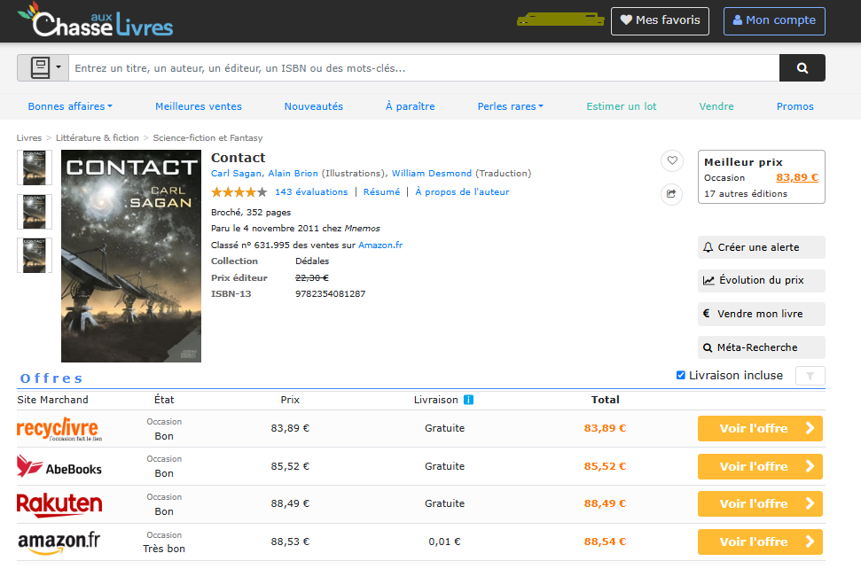Open Carl Sagan author link

pyautogui.click(x=236, y=174)
